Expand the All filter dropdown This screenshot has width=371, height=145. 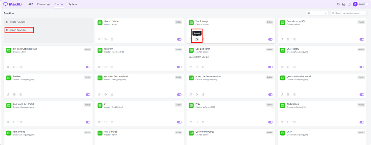(x=317, y=13)
